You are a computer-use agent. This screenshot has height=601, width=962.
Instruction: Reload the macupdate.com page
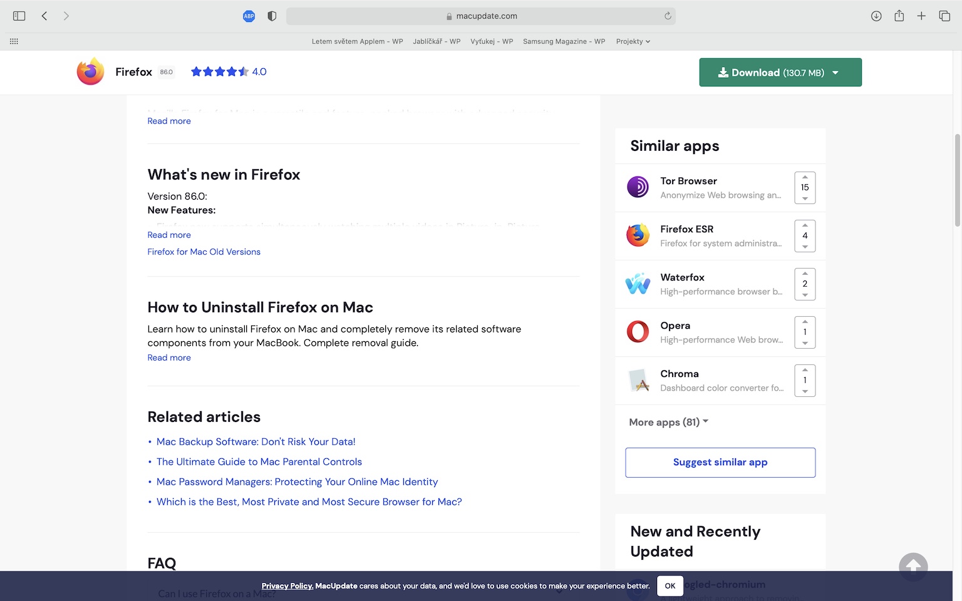668,16
